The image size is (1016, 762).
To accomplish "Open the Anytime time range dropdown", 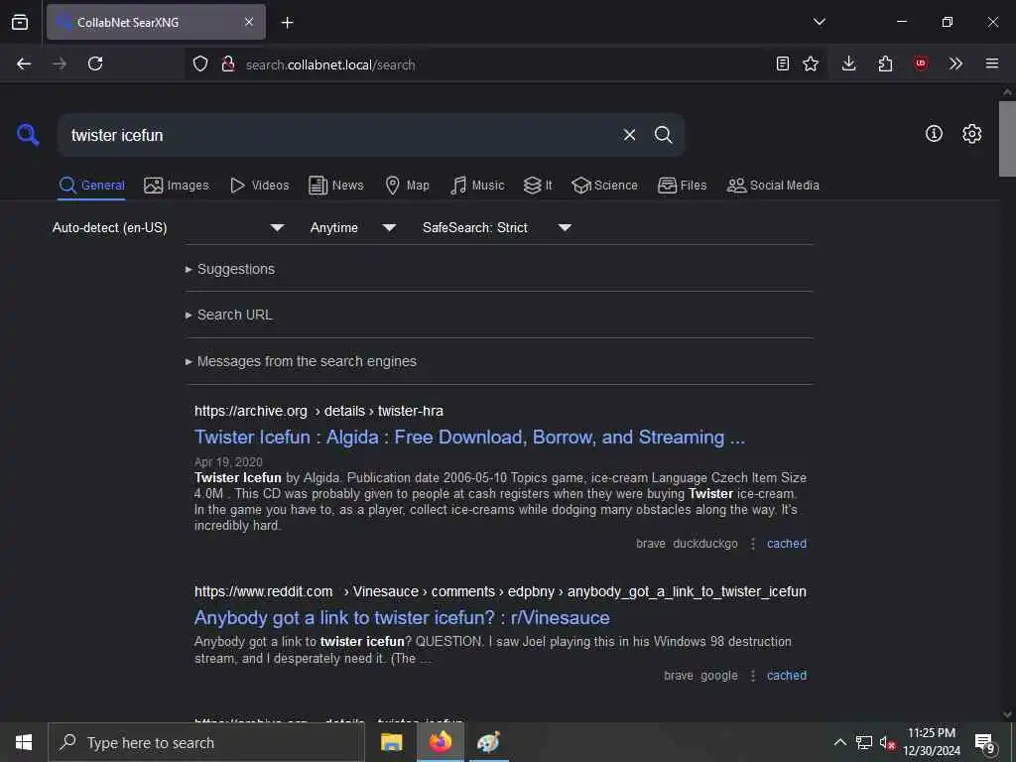I will click(x=353, y=227).
